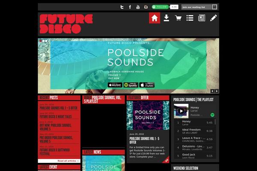Image resolution: width=257 pixels, height=171 pixels.
Task: Click the Latest Event heading
Action: coord(48,167)
